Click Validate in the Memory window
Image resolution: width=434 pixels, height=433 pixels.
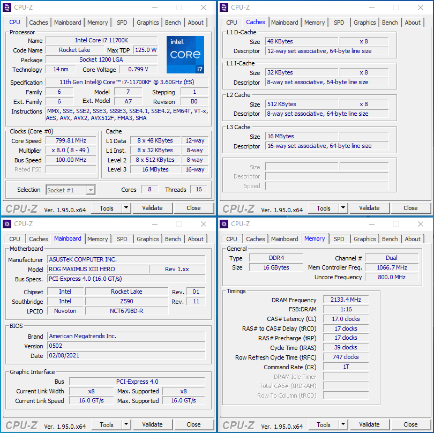tap(370, 425)
